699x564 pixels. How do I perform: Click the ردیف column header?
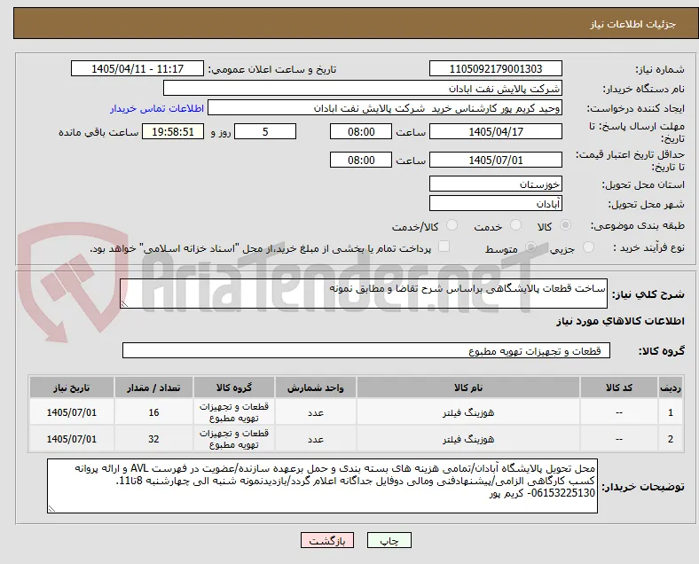670,388
